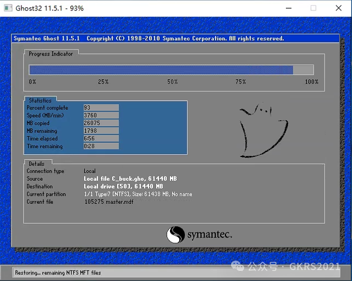This screenshot has width=352, height=281.
Task: Click the 'Restoring... remaining NTFS MFT files' status
Action: (x=58, y=273)
